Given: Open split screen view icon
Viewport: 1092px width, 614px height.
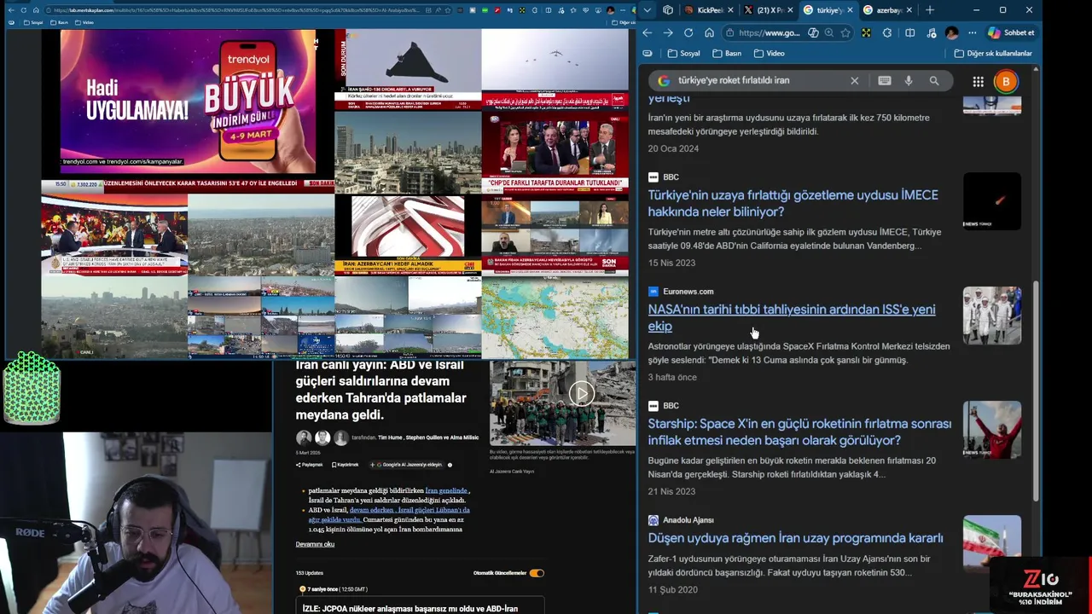Looking at the screenshot, I should coord(909,32).
